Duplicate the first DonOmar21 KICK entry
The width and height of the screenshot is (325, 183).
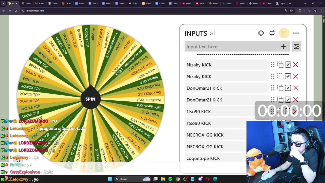click(x=280, y=88)
